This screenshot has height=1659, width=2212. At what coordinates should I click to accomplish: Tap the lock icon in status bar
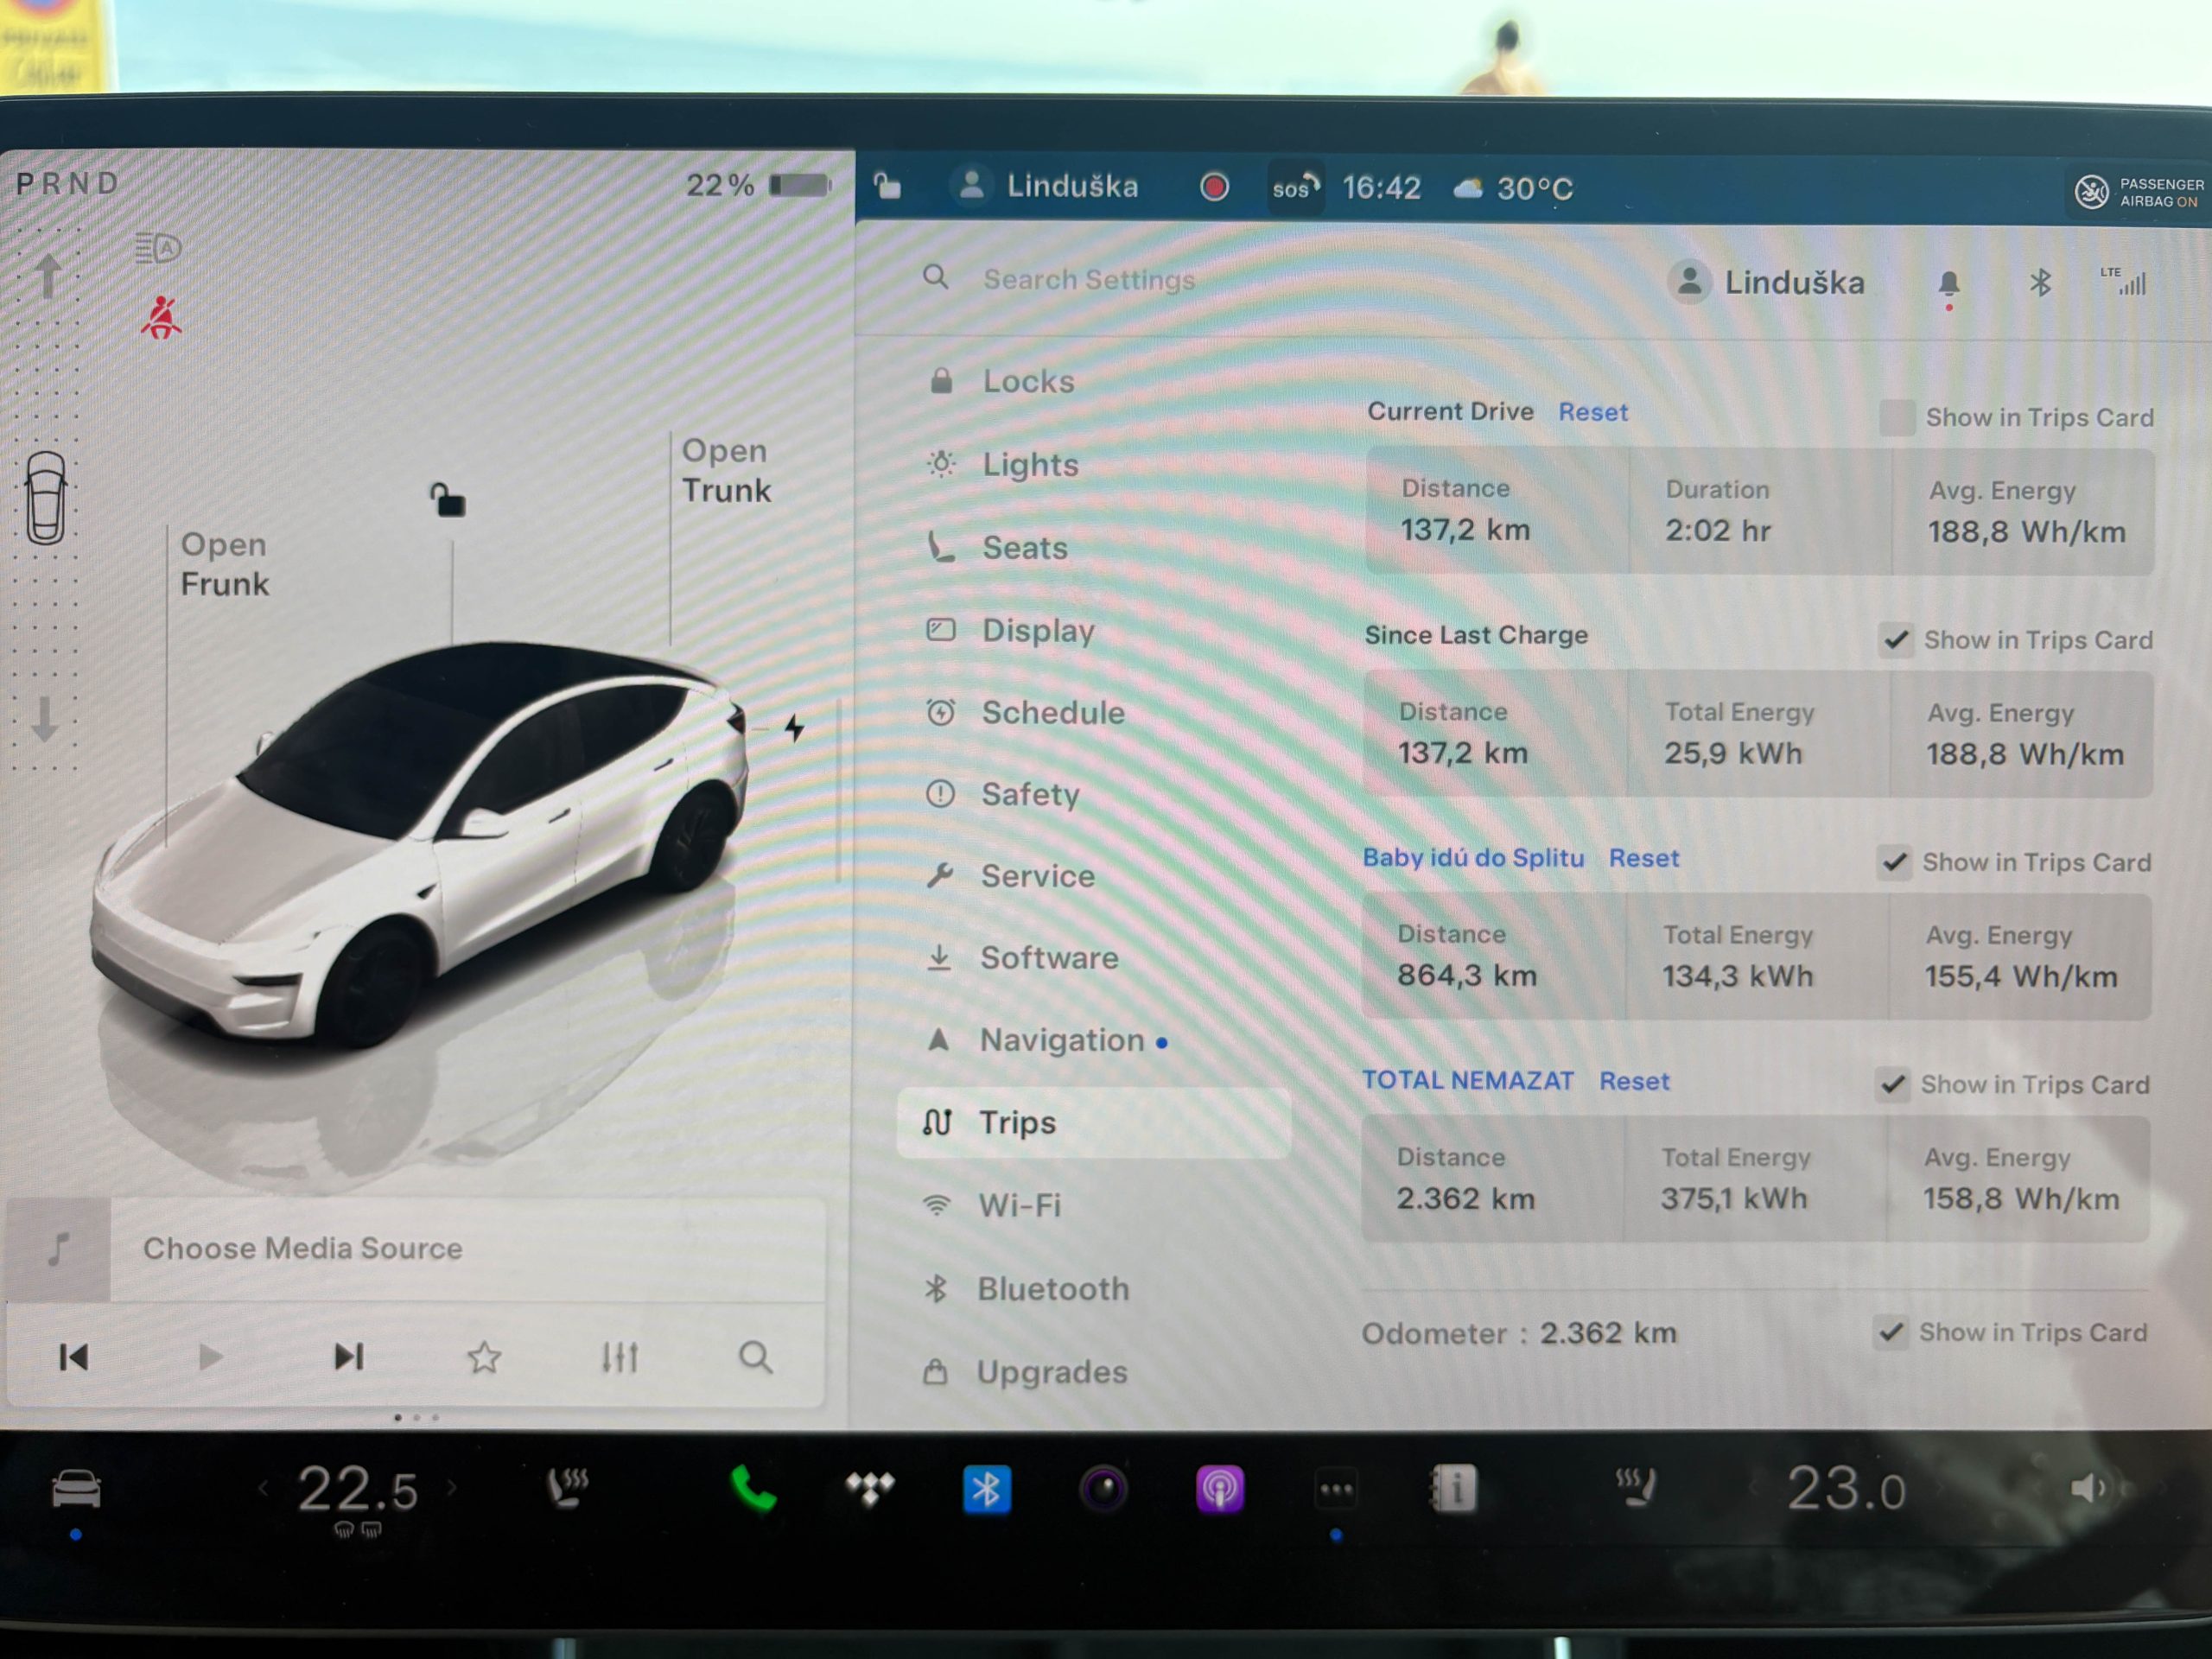pos(888,186)
